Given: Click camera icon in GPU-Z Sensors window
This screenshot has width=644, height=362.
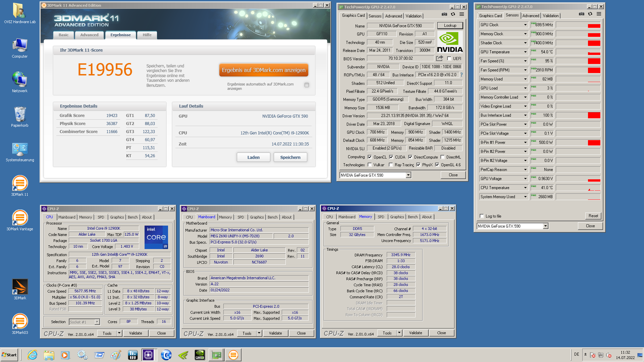Looking at the screenshot, I should [582, 14].
